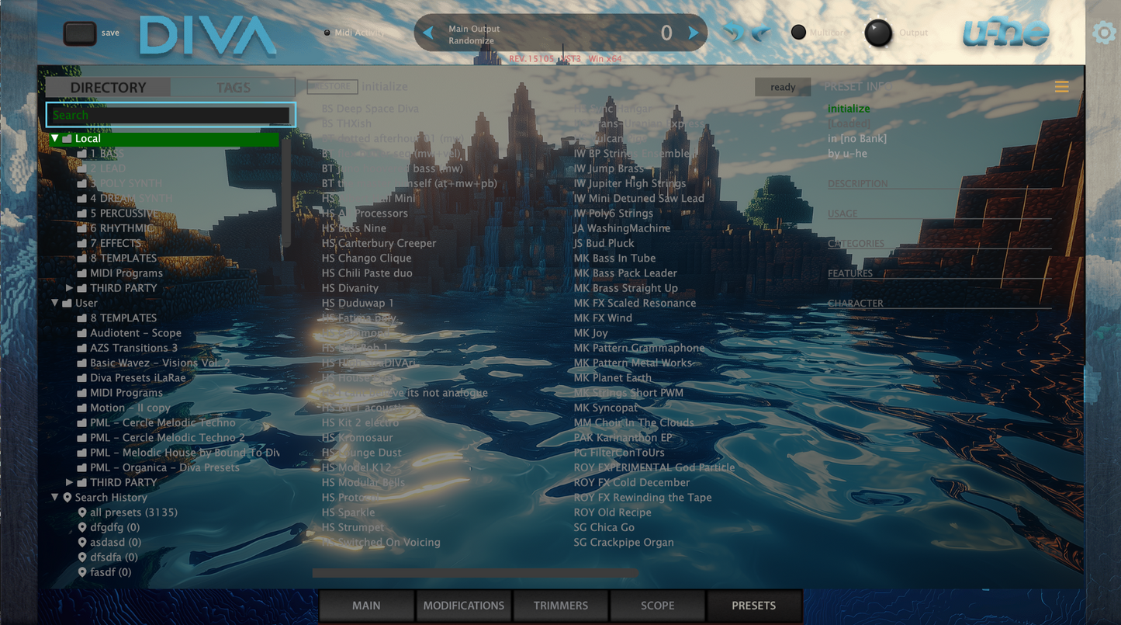Open the Audiotent - Scope folder
Viewport: 1121px width, 625px height.
pyautogui.click(x=130, y=333)
